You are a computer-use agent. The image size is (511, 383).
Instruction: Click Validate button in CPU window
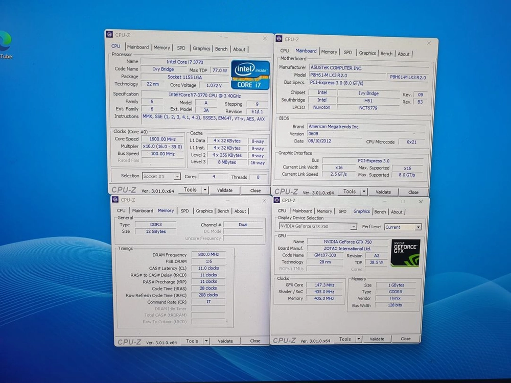225,190
